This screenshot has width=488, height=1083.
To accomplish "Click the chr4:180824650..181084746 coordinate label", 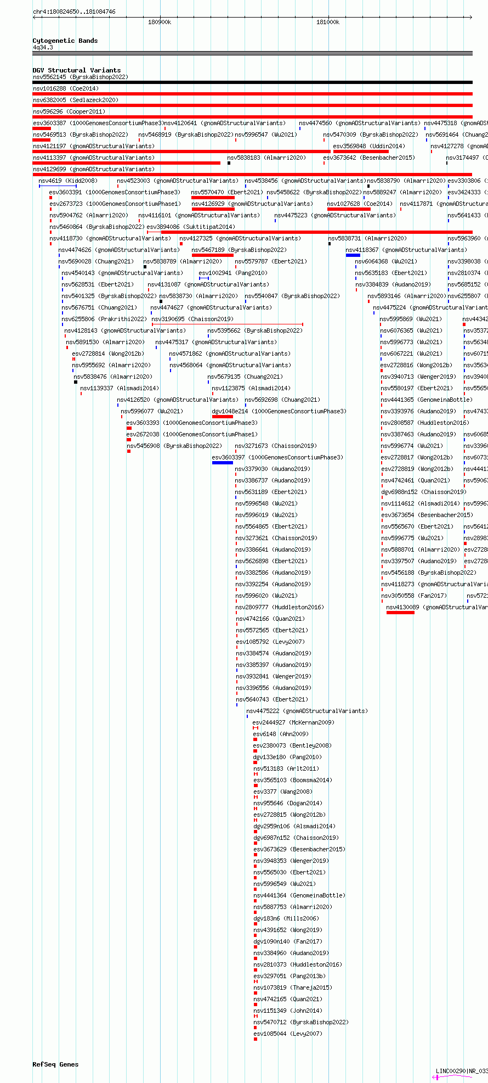I will pyautogui.click(x=74, y=12).
